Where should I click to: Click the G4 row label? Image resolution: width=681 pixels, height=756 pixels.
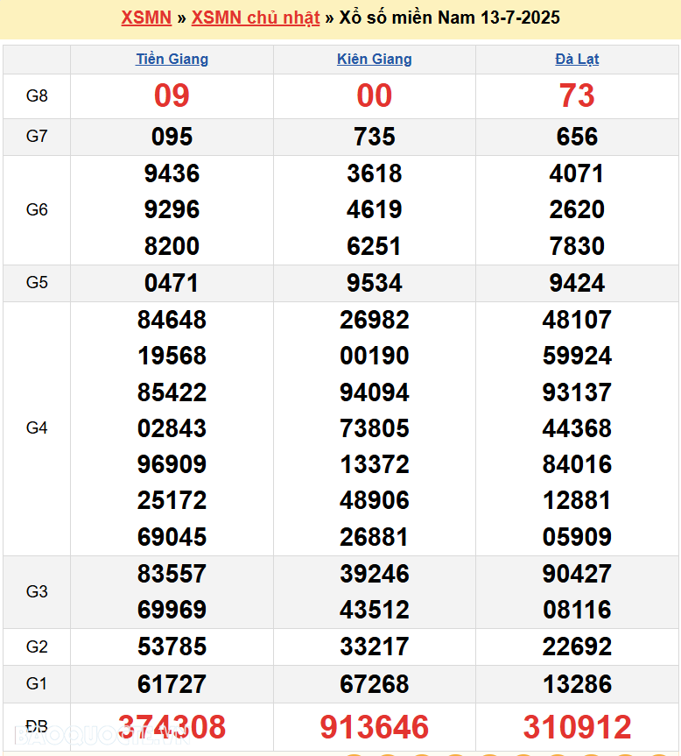tap(37, 428)
